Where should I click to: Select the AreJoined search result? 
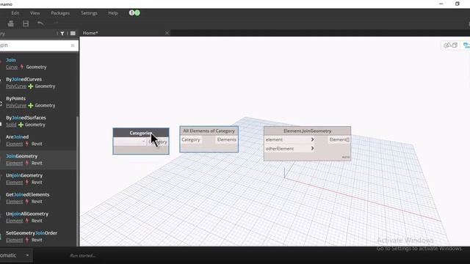39,140
